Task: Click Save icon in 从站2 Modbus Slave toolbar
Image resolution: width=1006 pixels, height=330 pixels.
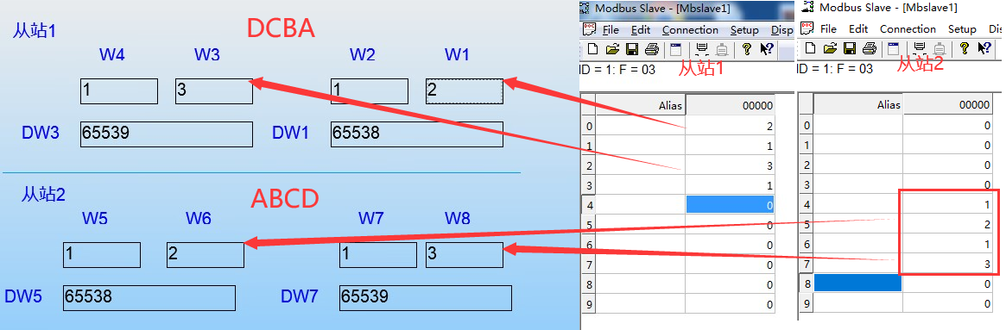Action: [x=849, y=48]
